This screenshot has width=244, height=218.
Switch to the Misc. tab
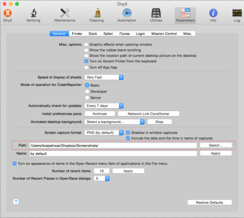click(188, 33)
